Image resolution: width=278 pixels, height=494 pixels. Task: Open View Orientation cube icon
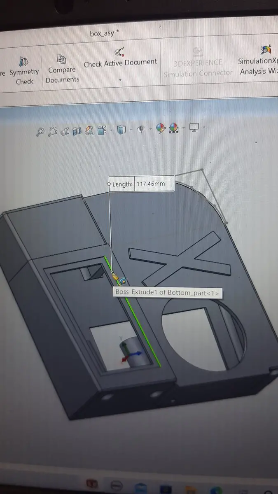point(101,130)
